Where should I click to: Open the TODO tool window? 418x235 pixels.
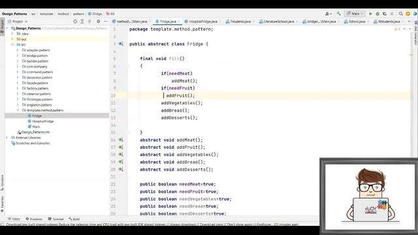pos(14,219)
